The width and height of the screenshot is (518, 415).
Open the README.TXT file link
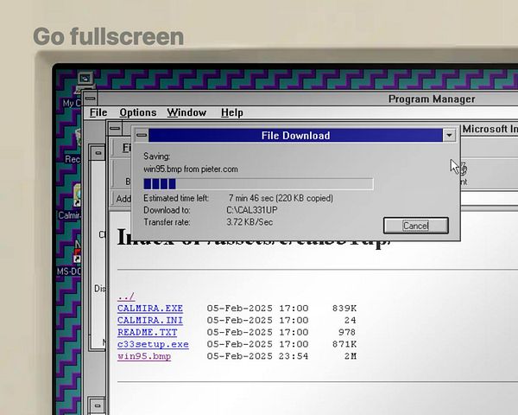coord(148,332)
